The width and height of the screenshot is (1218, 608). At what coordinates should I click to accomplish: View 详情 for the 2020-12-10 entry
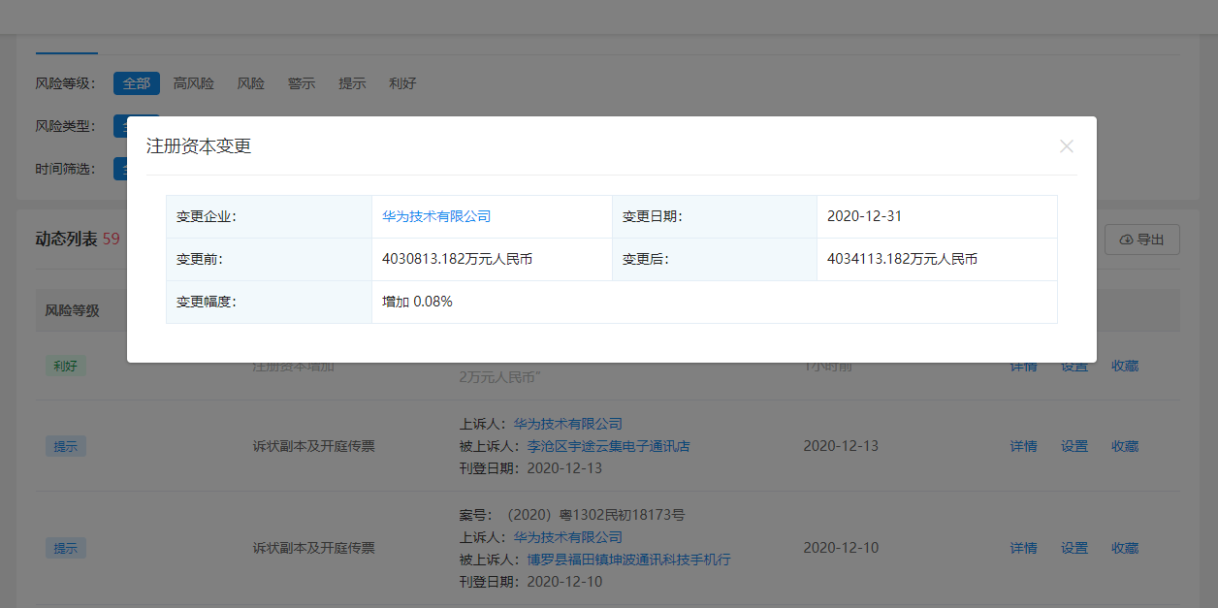(x=1023, y=548)
